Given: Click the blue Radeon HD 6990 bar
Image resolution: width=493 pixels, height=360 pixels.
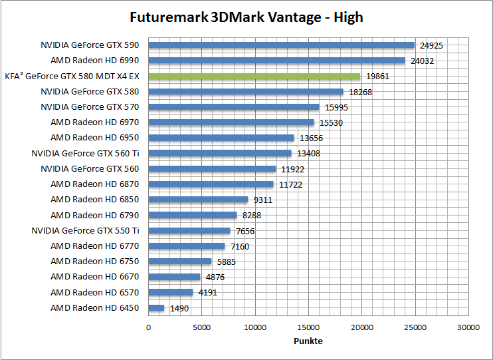Looking at the screenshot, I should [276, 60].
